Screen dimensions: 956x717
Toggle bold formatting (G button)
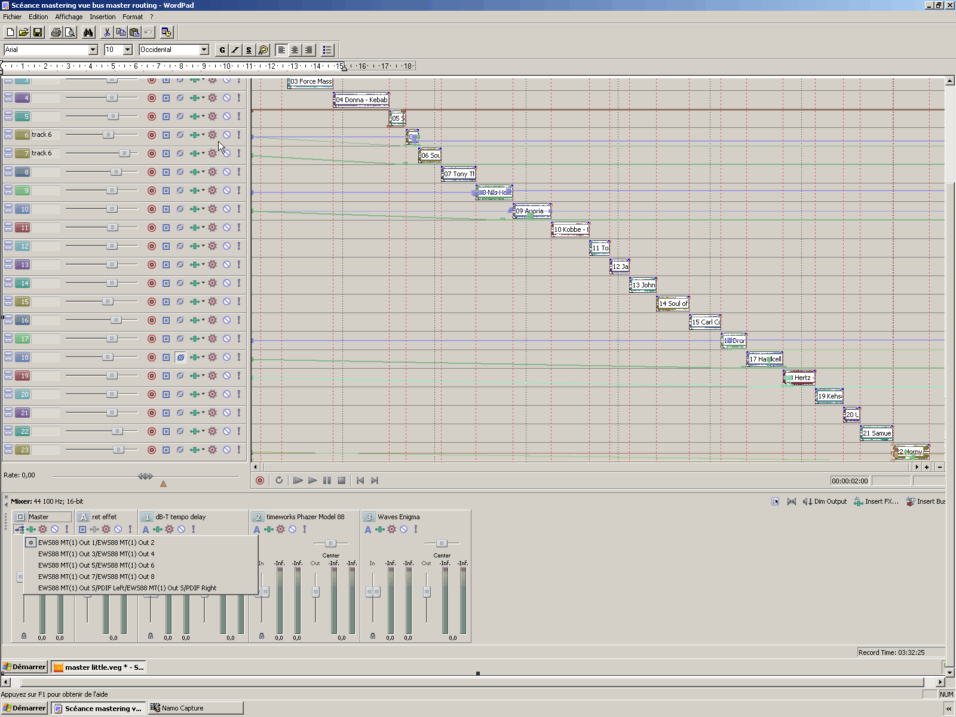[x=222, y=50]
